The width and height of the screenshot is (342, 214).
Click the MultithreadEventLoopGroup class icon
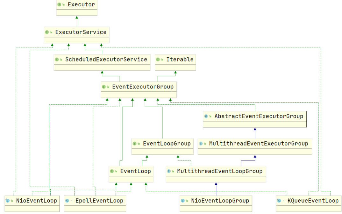pyautogui.click(x=169, y=171)
